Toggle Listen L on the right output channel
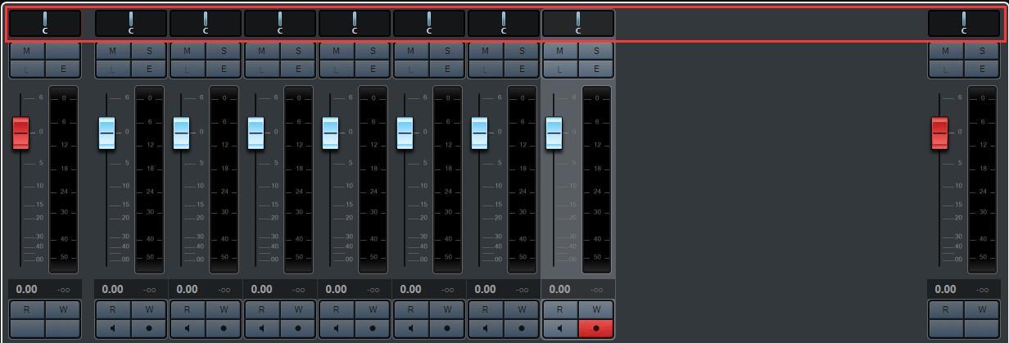The width and height of the screenshot is (1009, 343). [x=946, y=69]
